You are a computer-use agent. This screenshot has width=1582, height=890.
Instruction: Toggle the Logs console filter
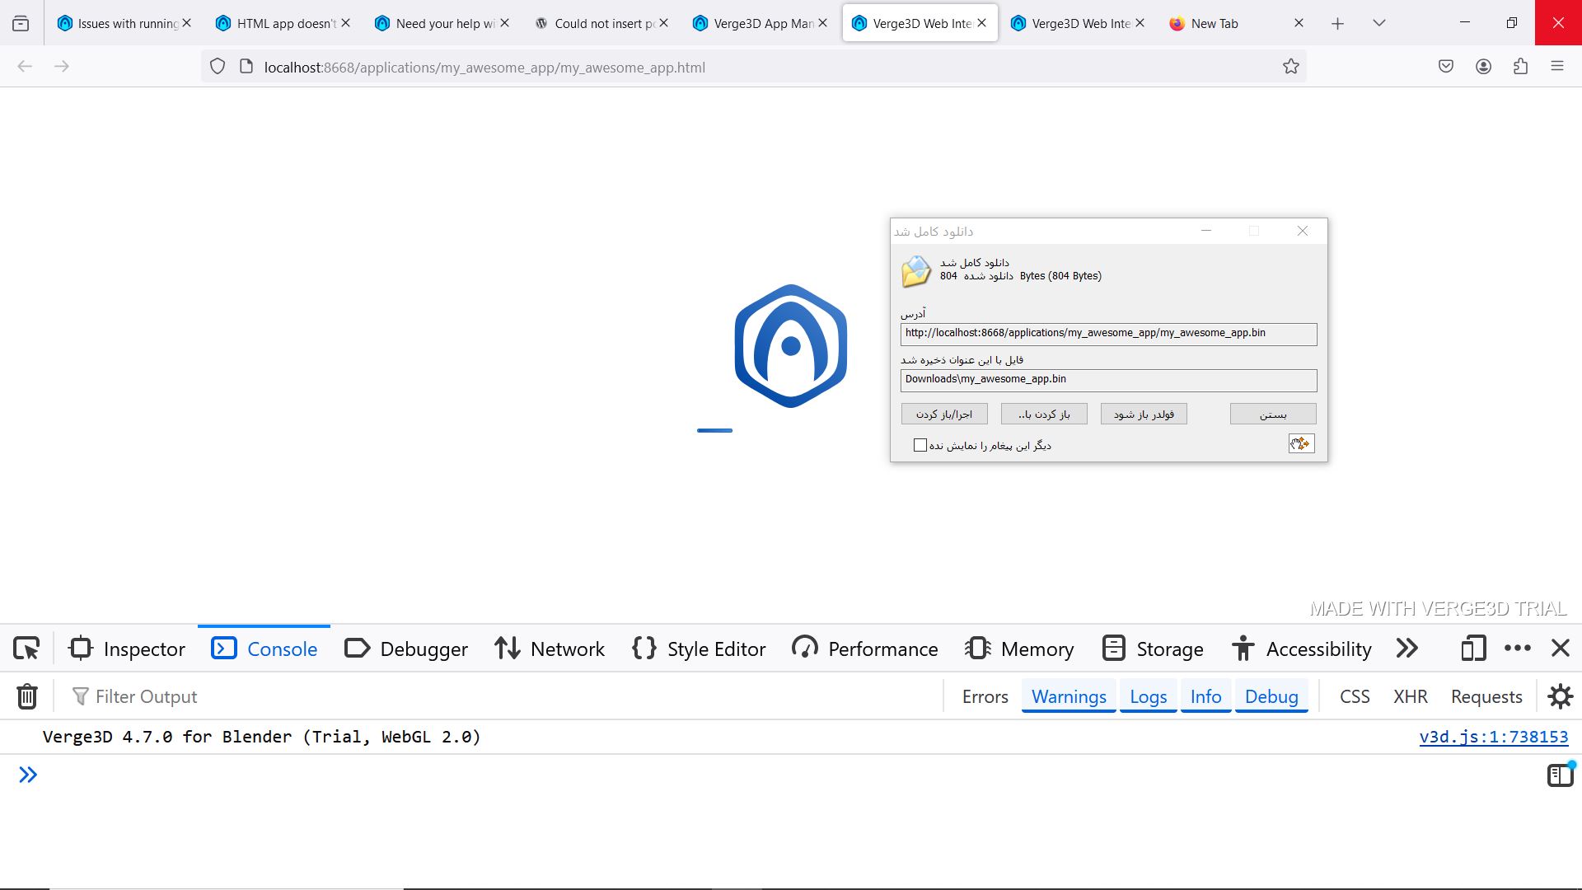1148,697
